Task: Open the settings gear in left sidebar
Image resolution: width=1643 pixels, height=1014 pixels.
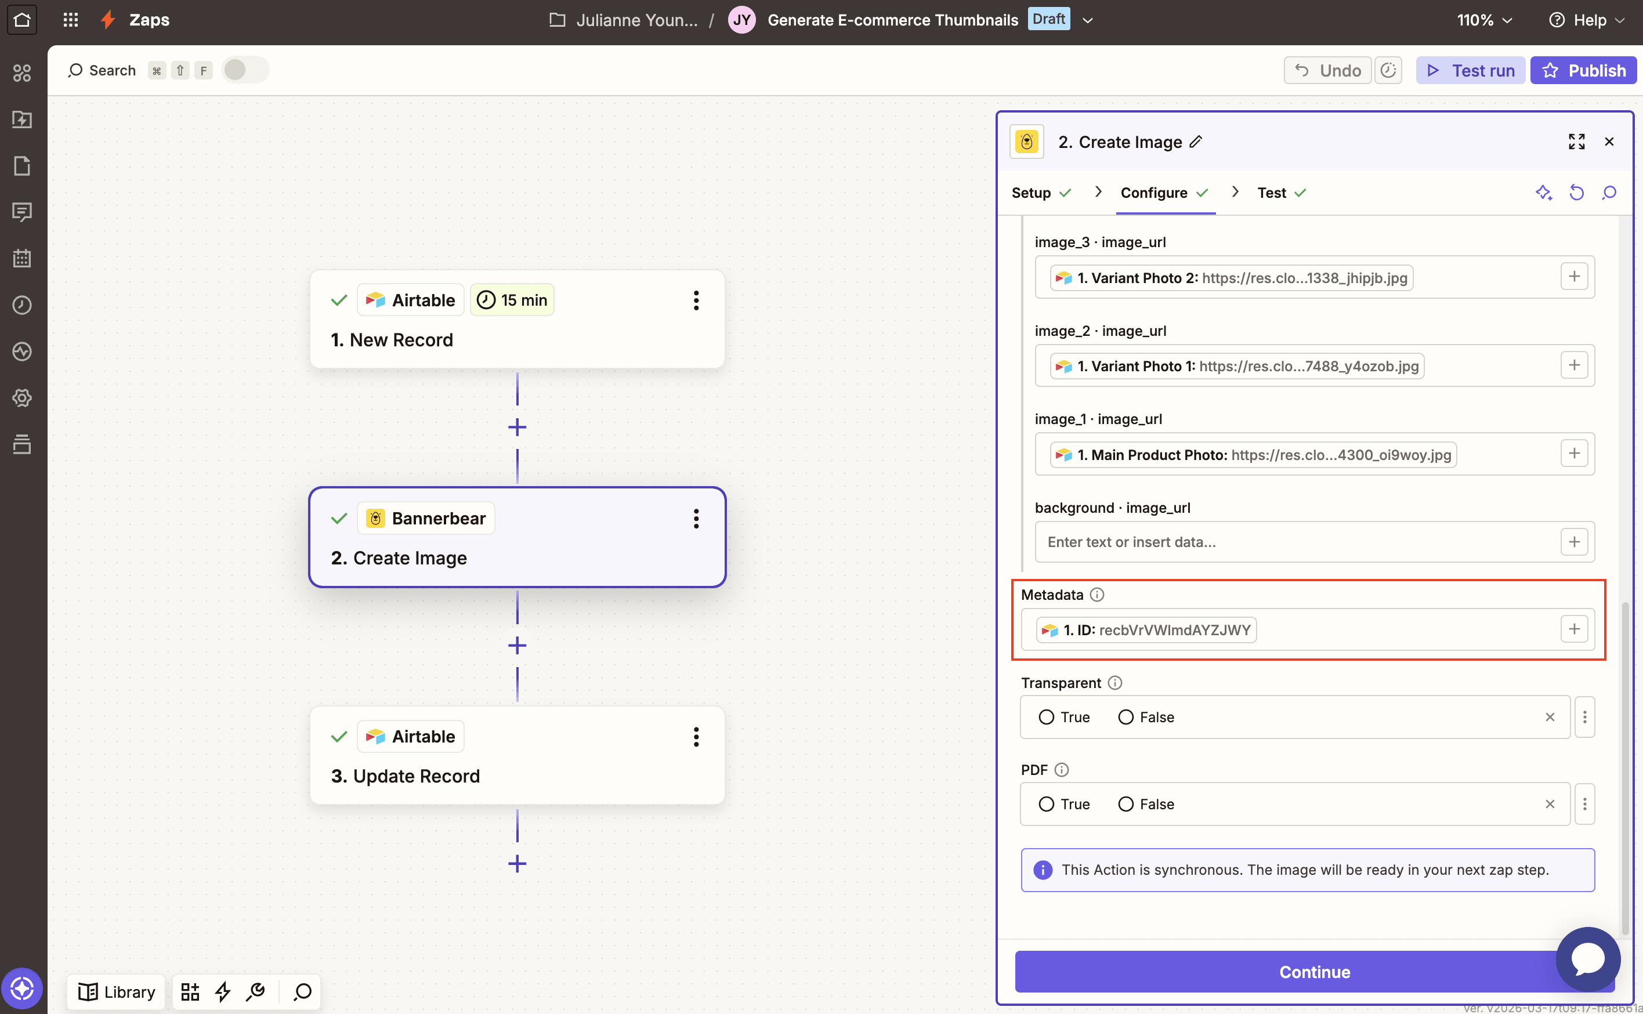Action: point(22,398)
